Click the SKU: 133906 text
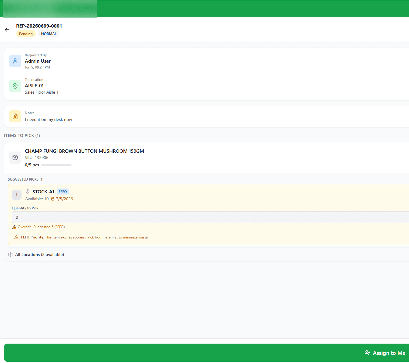409x363 pixels. click(37, 158)
